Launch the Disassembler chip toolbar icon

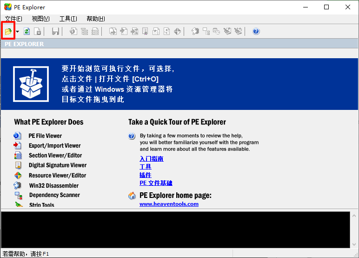click(195, 31)
